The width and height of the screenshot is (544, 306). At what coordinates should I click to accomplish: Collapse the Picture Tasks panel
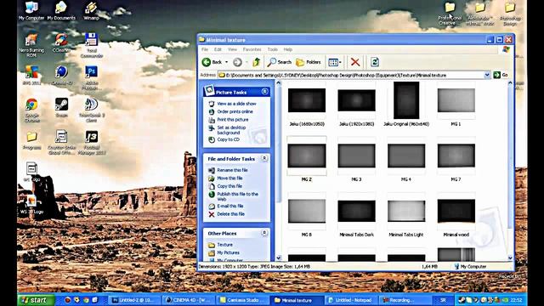pyautogui.click(x=264, y=92)
